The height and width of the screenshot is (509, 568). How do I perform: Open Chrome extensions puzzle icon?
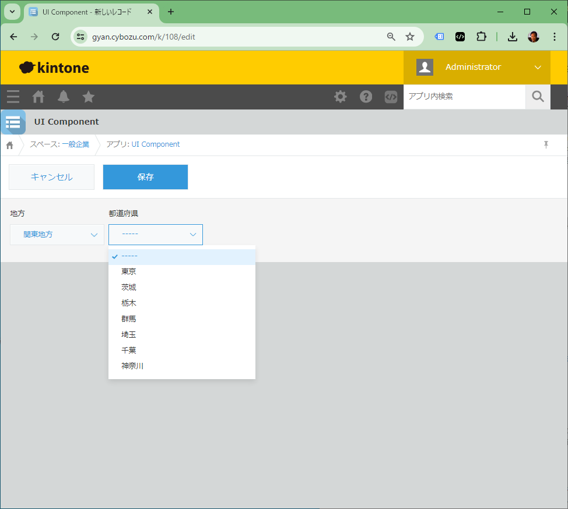pos(481,37)
